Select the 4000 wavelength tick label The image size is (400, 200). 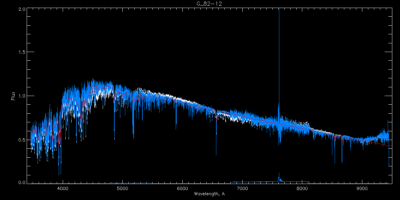(x=63, y=188)
